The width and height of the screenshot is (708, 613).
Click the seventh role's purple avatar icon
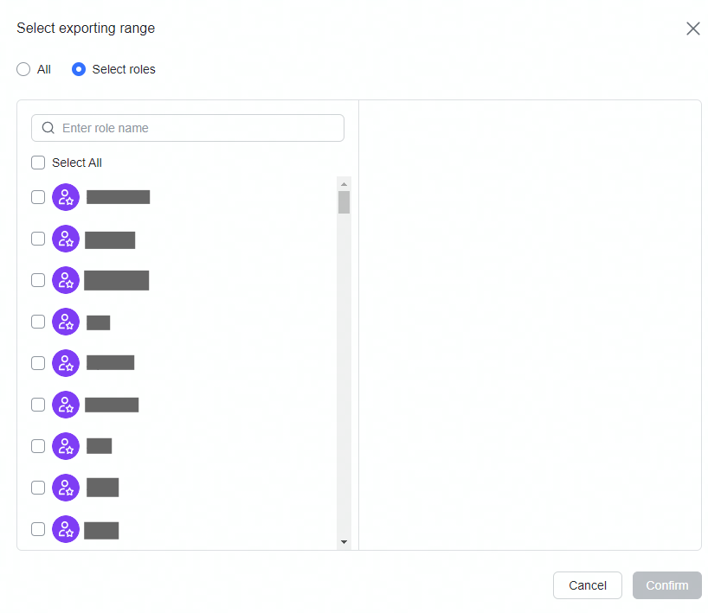[x=66, y=446]
